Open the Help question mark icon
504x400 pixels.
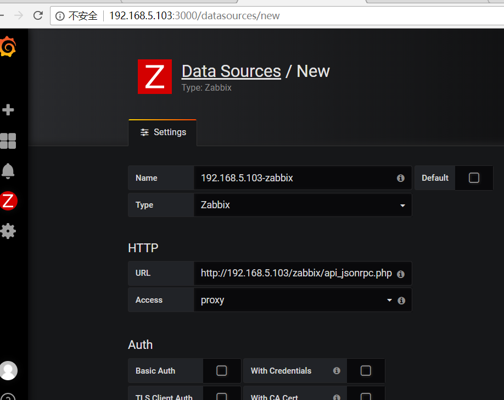[8, 397]
